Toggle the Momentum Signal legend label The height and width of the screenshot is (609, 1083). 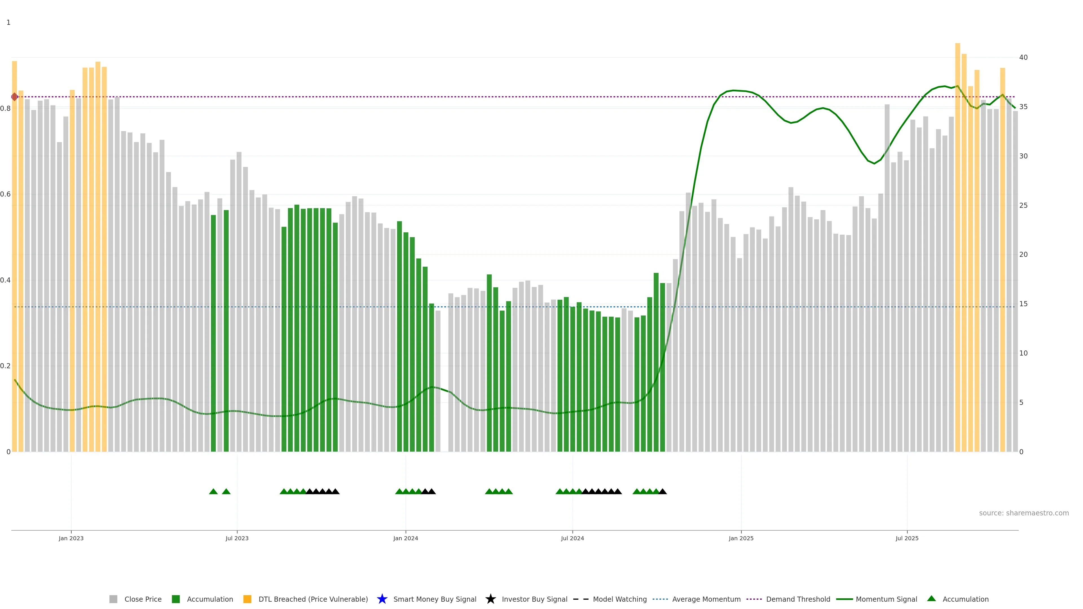point(886,599)
